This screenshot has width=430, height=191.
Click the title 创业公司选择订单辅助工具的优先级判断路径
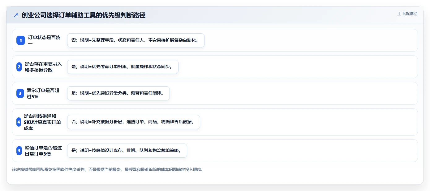click(84, 15)
